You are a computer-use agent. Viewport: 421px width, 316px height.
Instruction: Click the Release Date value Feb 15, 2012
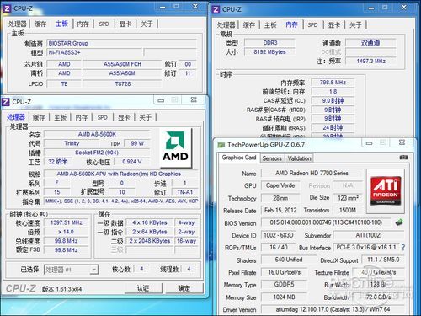coord(280,210)
